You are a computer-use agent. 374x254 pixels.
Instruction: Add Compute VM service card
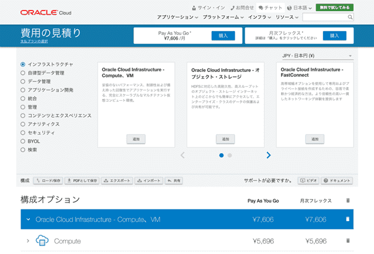coord(136,139)
